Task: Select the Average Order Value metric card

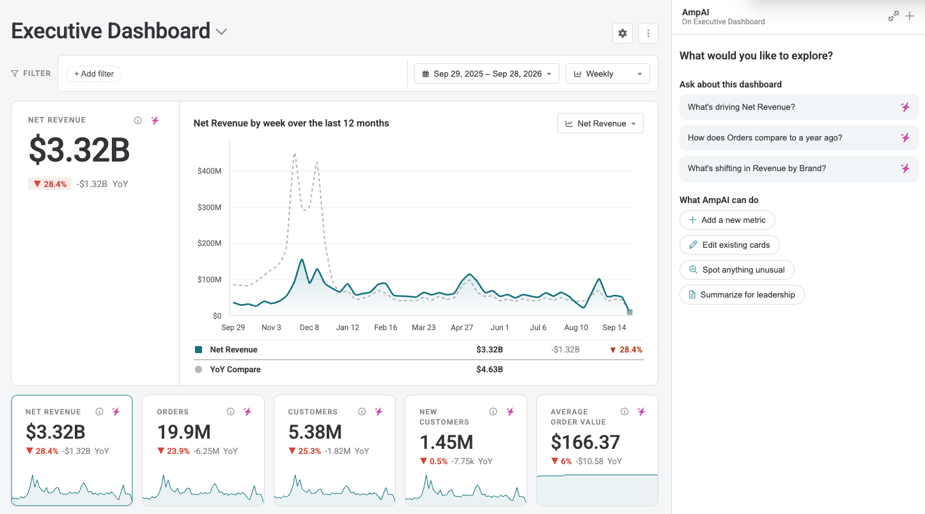Action: 597,450
